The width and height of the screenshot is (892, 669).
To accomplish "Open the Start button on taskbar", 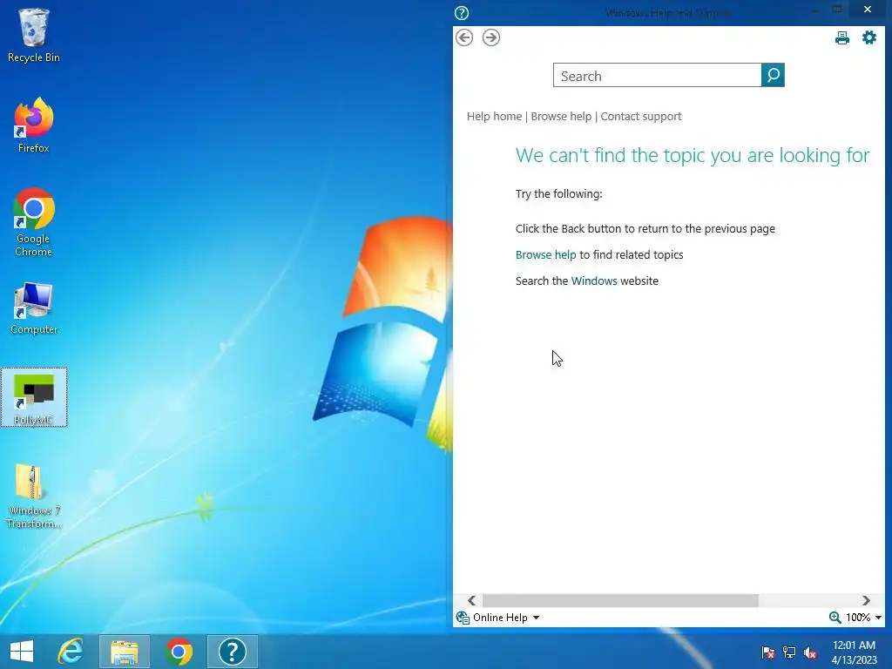I will click(x=22, y=652).
